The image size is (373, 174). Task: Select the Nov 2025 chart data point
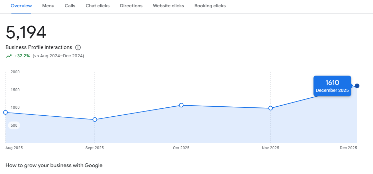[271, 108]
